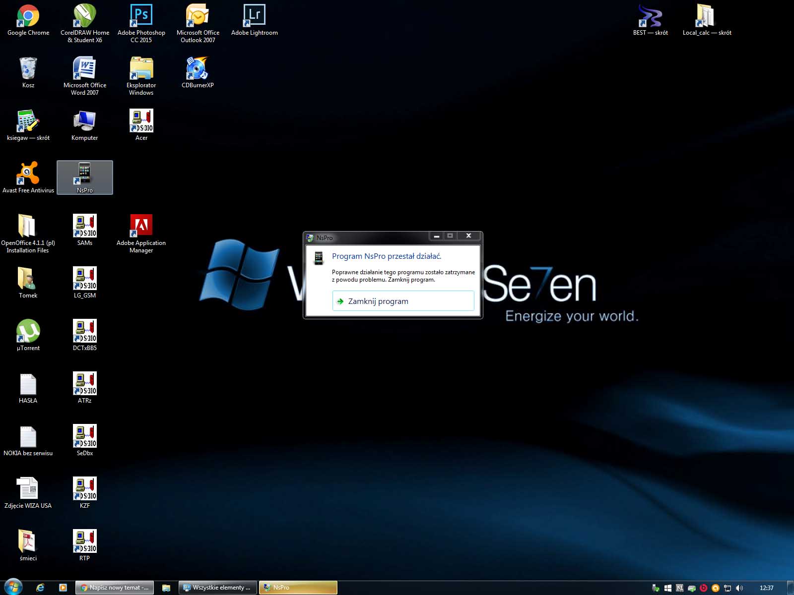Viewport: 794px width, 595px height.
Task: Open the red Beats Audio tray icon
Action: 703,588
